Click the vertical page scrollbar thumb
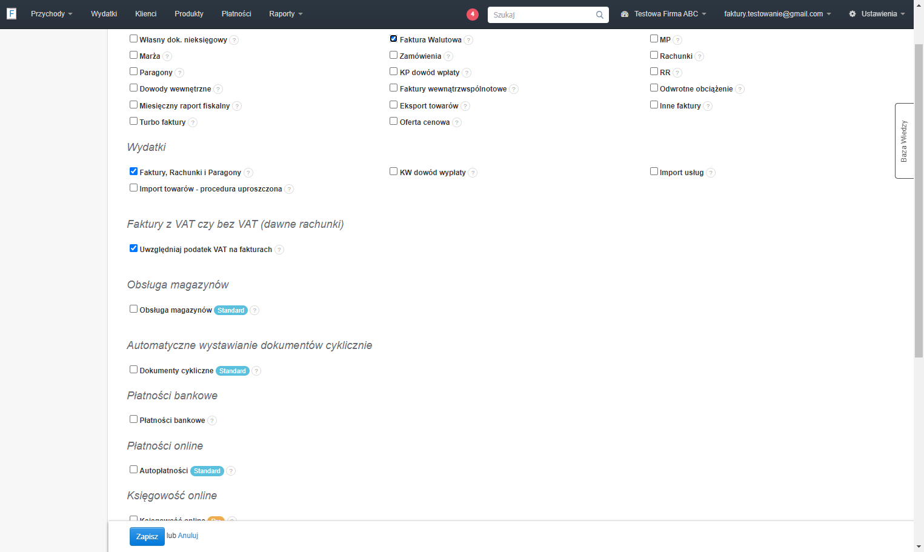This screenshot has width=924, height=552. coord(919,200)
